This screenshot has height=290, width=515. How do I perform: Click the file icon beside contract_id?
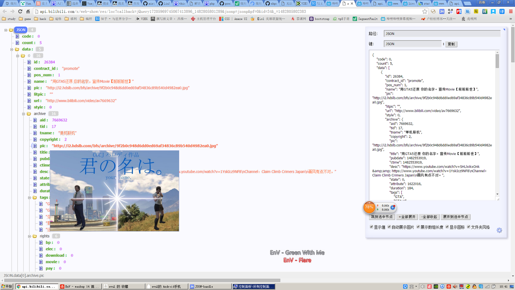29,68
